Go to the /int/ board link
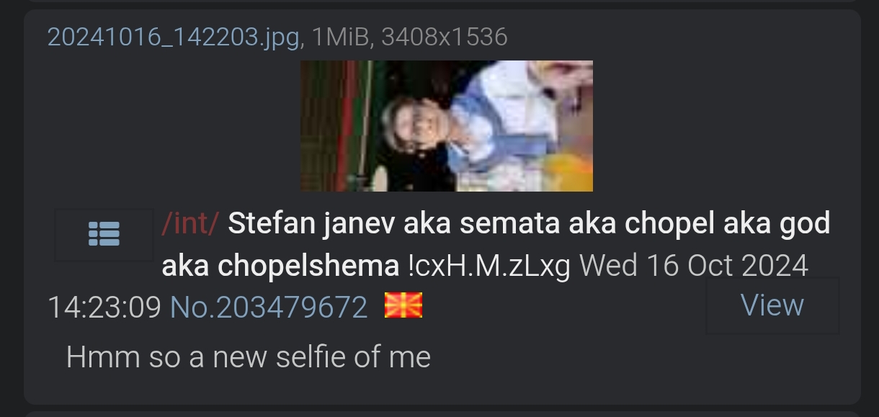 [x=190, y=224]
